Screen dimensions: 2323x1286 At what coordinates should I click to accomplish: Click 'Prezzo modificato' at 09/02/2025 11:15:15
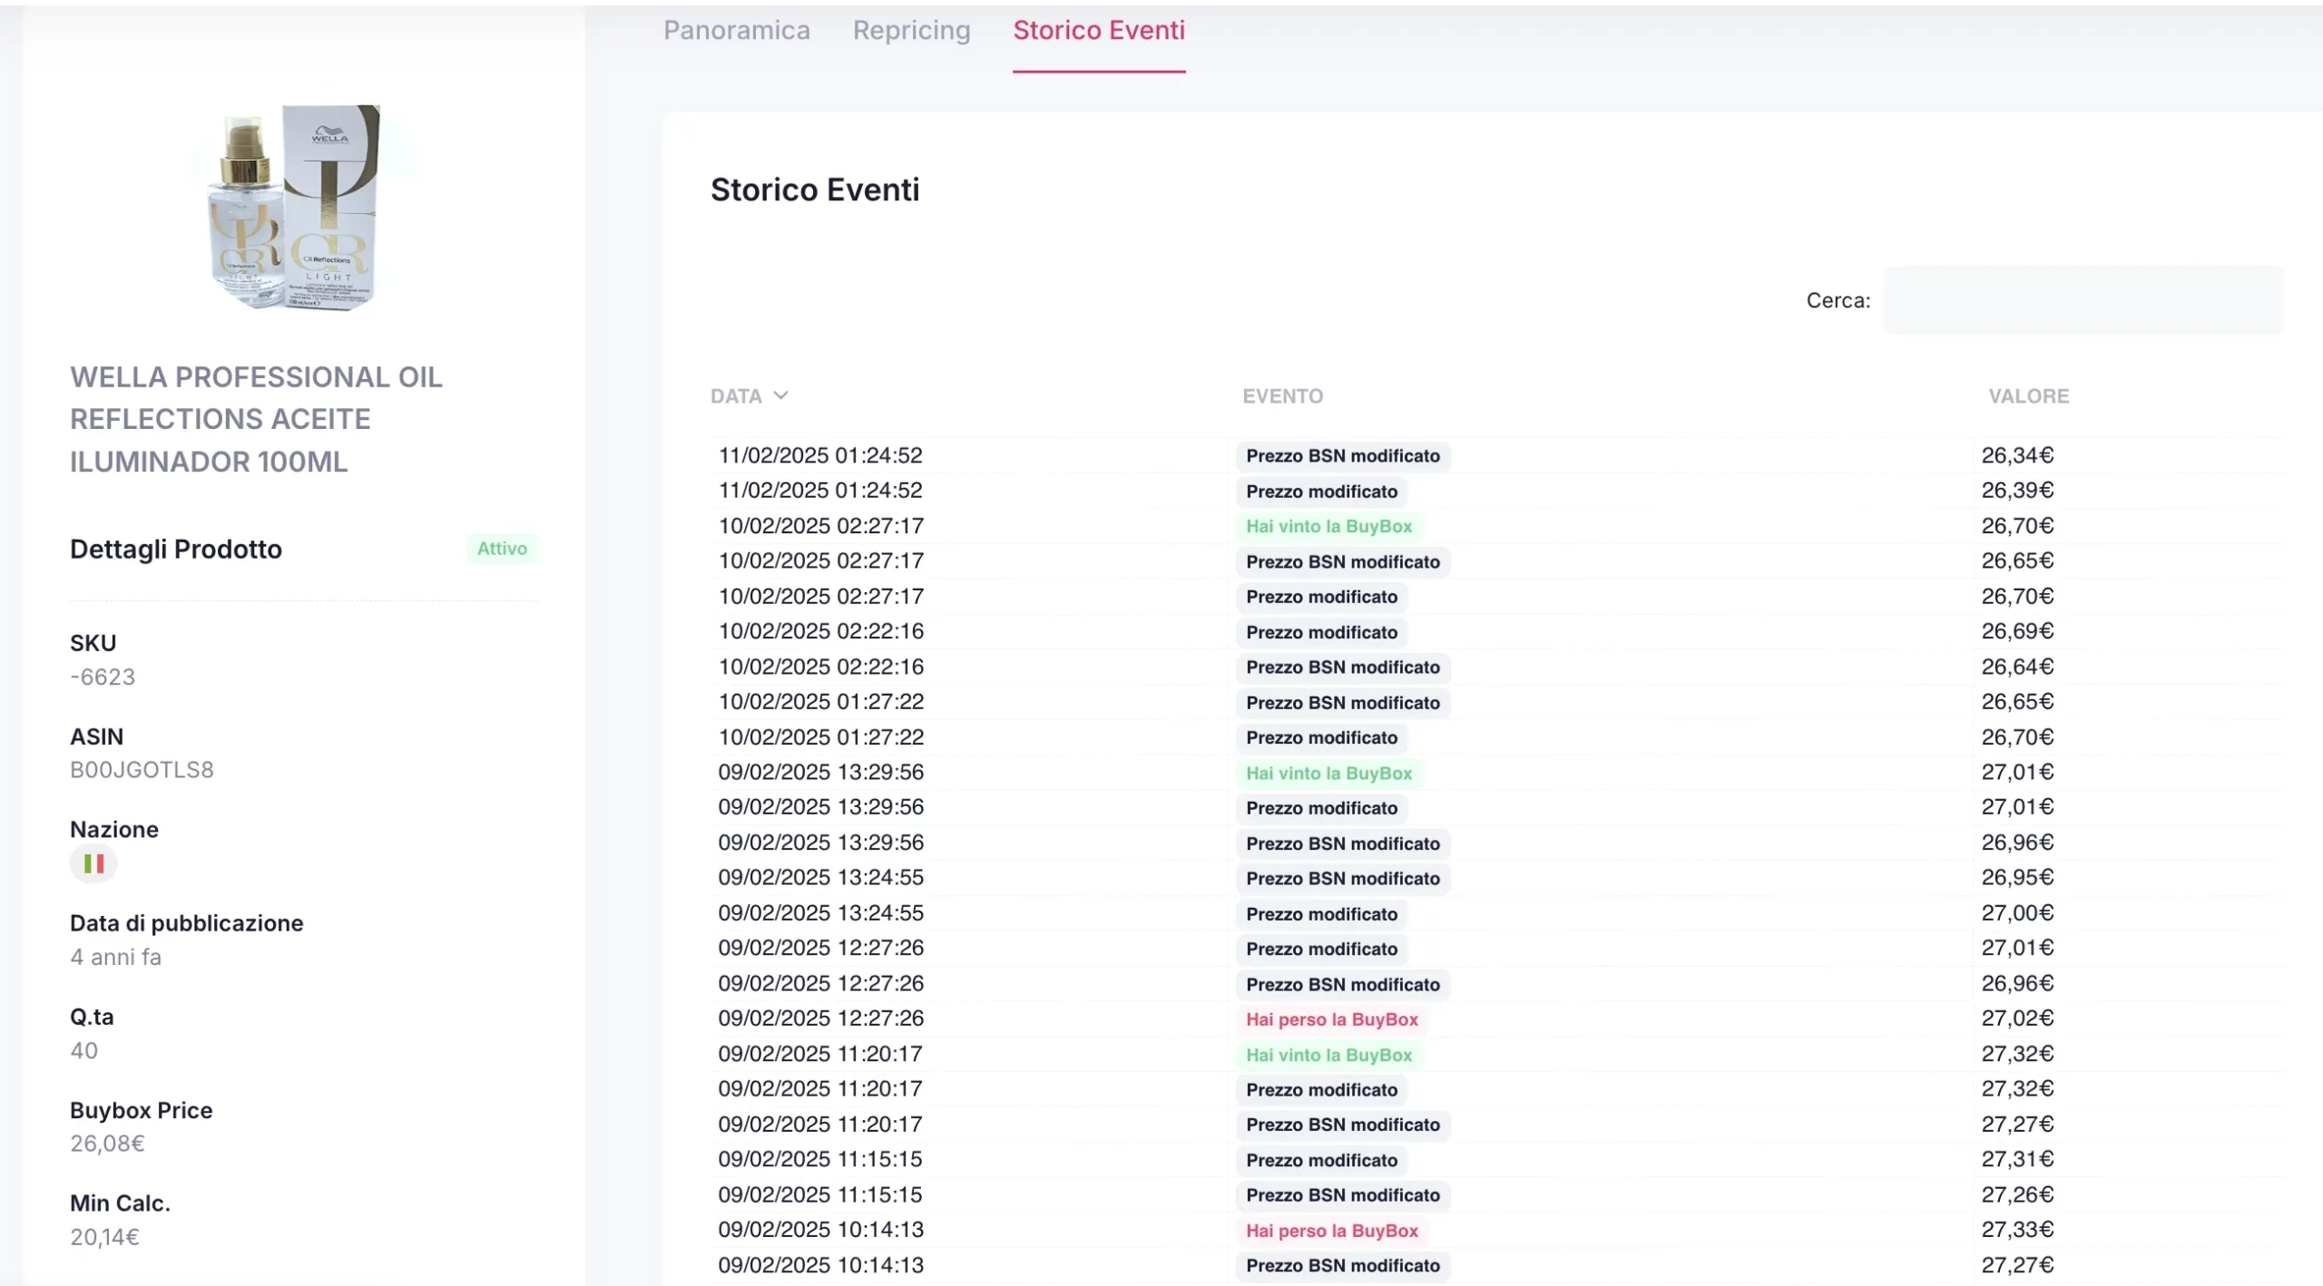[x=1321, y=1160]
